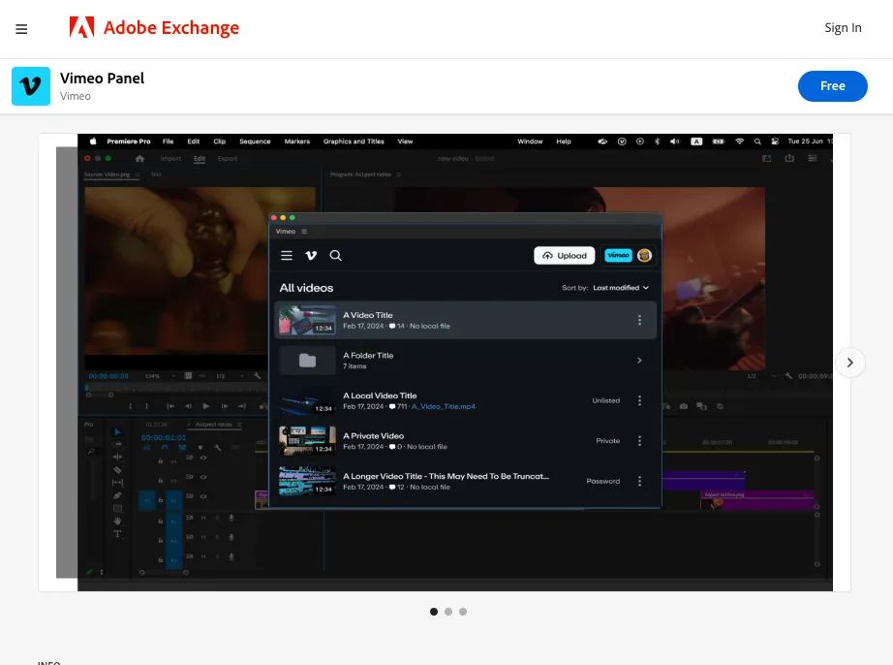Open the Vimeo panel hamburger menu
Screen dimensions: 893x665
pyautogui.click(x=287, y=255)
